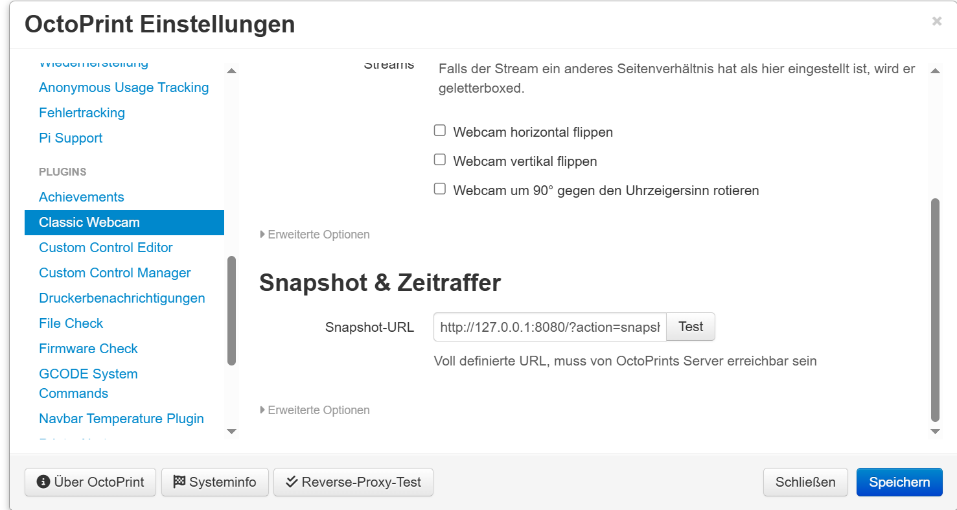Expand Erweiterte Optionen under Snapshot-URL
The image size is (957, 510).
coord(315,410)
